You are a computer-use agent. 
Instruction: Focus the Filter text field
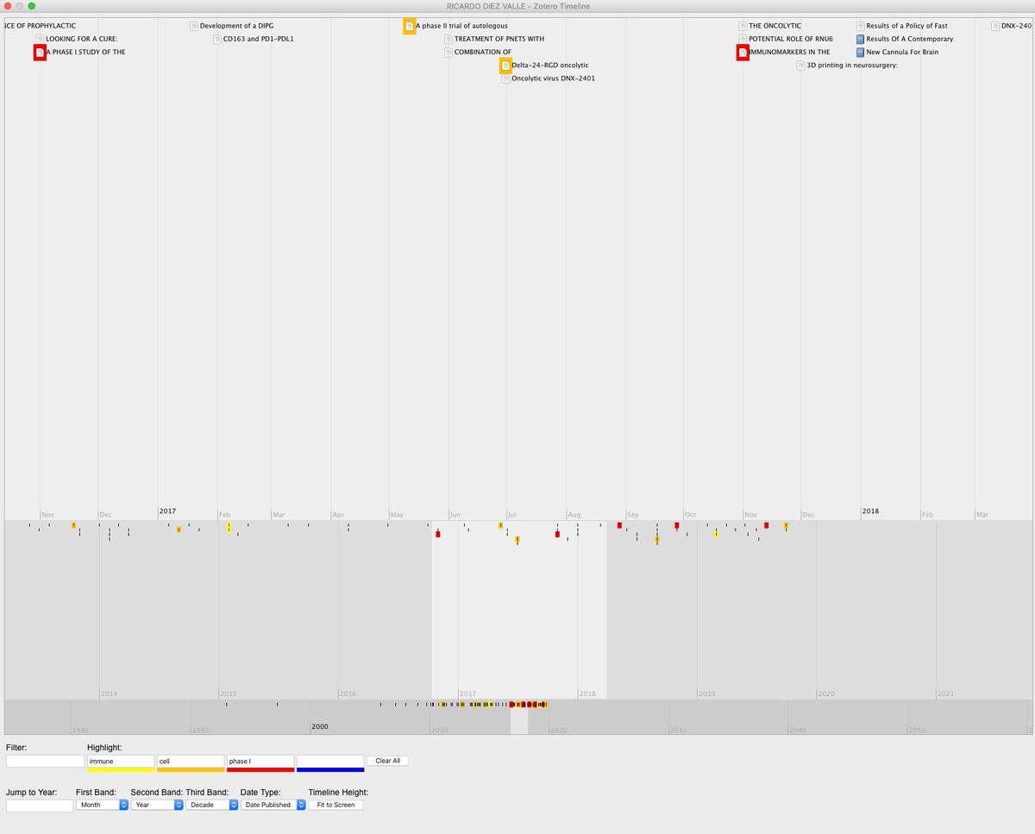pyautogui.click(x=45, y=761)
